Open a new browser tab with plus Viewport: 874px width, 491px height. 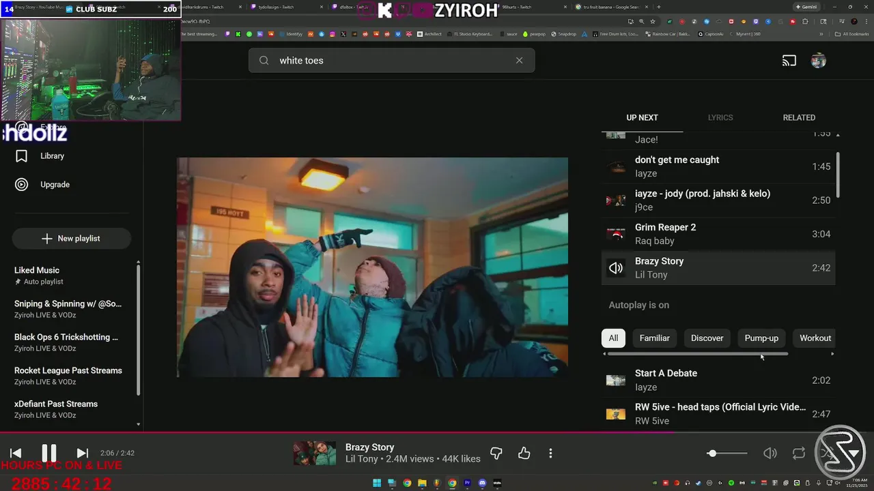pyautogui.click(x=658, y=7)
